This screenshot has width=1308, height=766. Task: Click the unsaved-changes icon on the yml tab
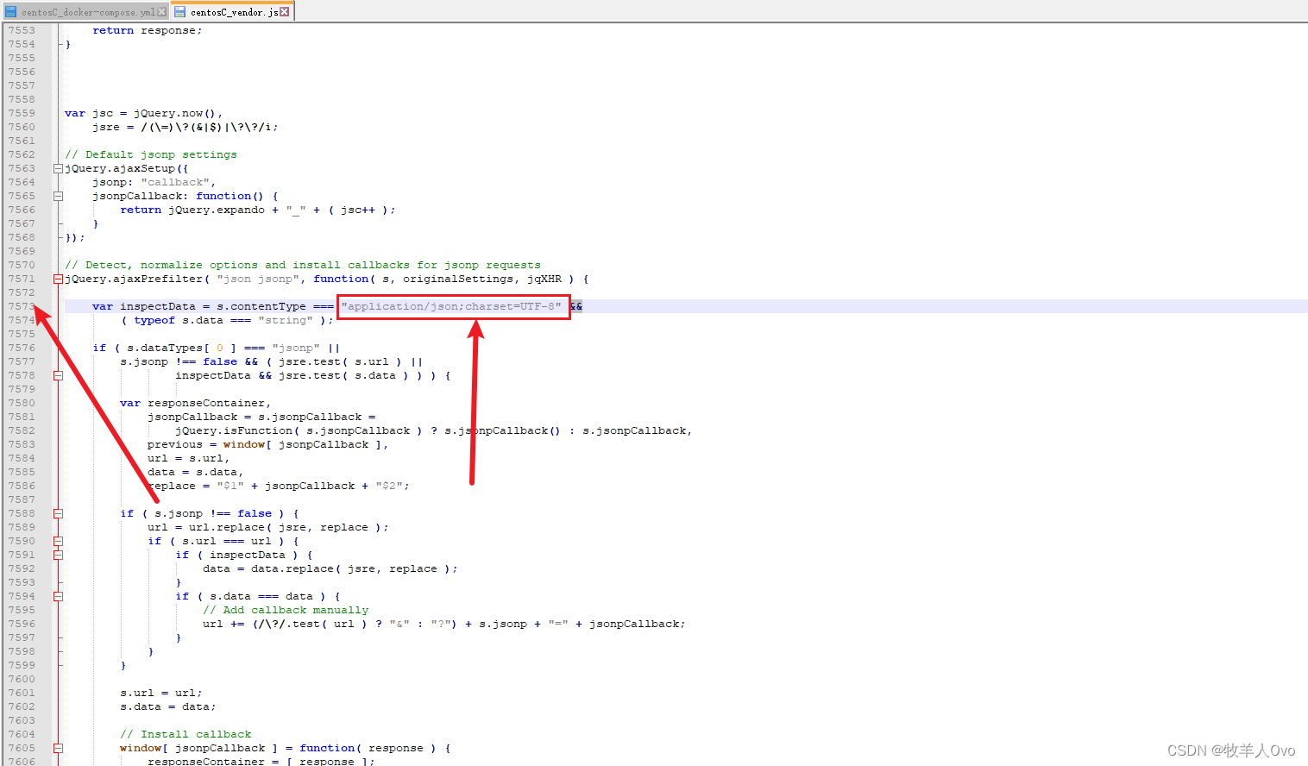(9, 12)
